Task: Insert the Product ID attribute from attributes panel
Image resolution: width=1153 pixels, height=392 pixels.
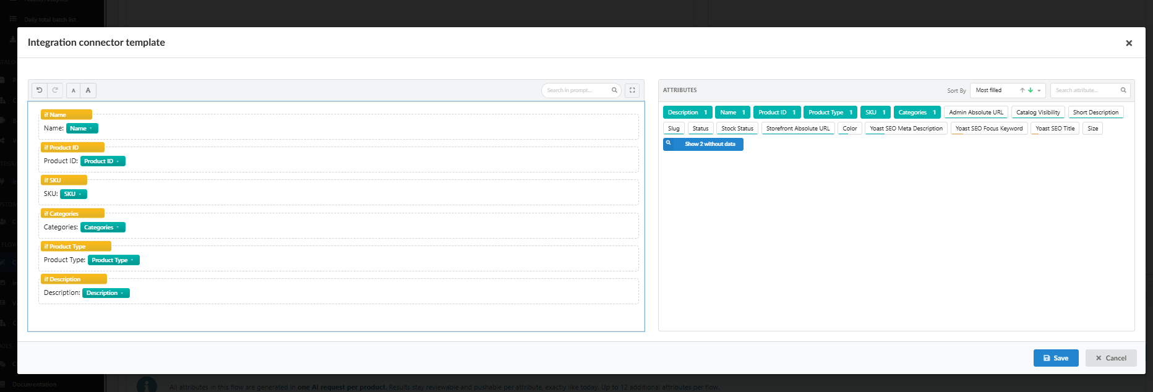Action: pos(777,113)
